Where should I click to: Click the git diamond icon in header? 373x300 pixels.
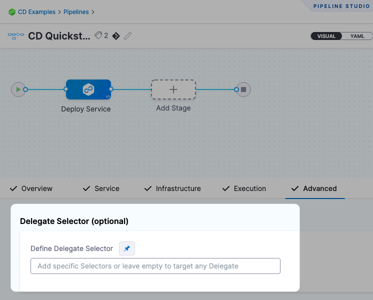click(x=116, y=36)
